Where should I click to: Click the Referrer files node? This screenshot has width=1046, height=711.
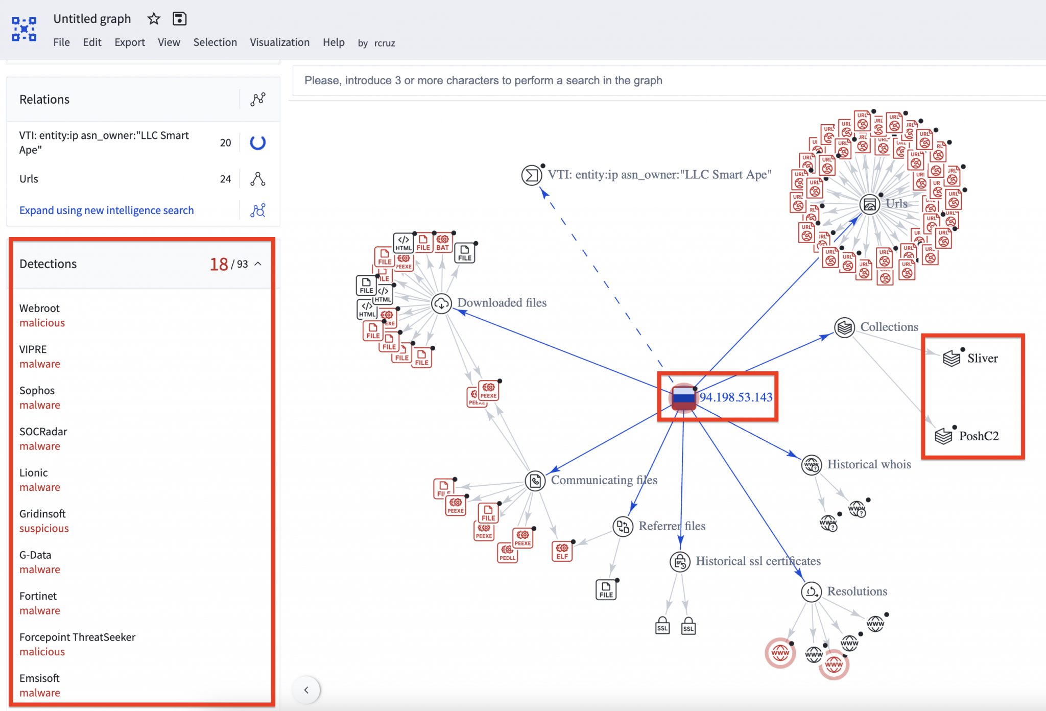(623, 526)
